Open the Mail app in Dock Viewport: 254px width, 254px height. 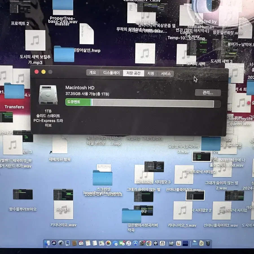[x=67, y=243]
